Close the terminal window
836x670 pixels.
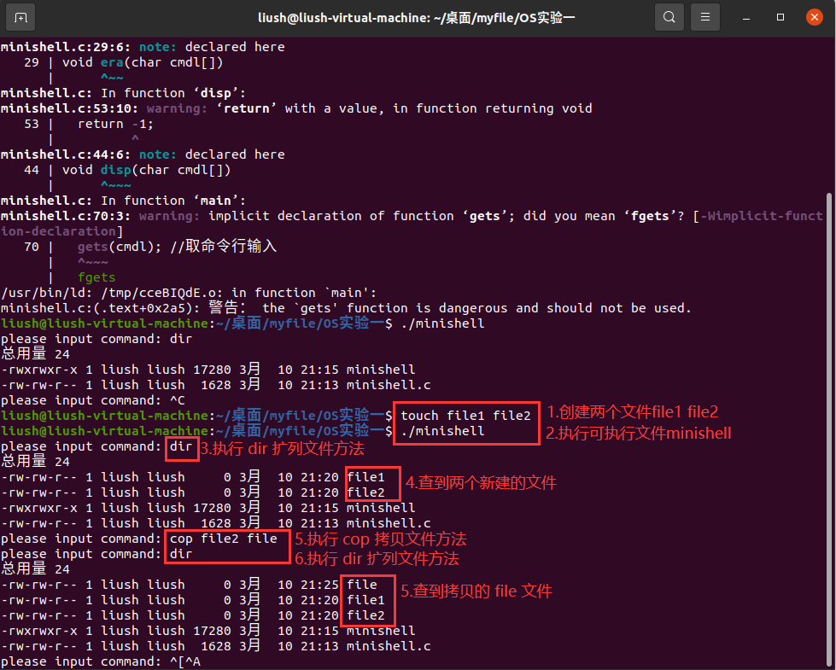coord(814,18)
